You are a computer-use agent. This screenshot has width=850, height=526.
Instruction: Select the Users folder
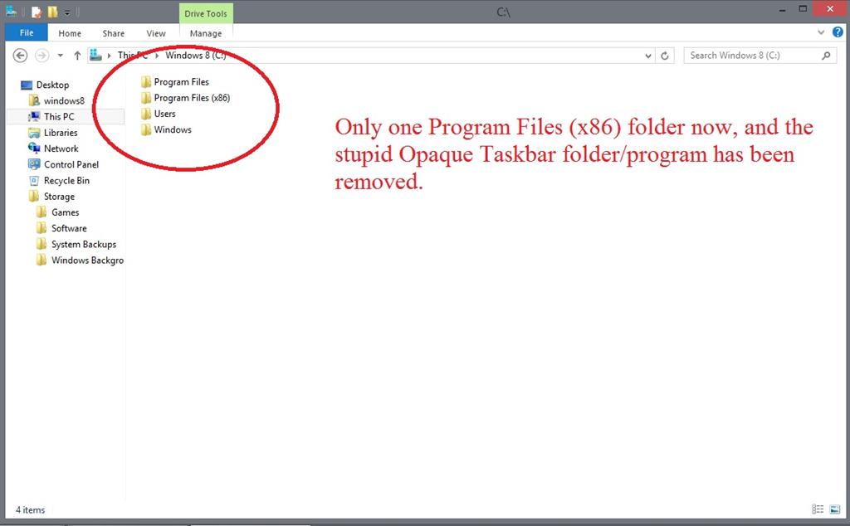point(164,114)
